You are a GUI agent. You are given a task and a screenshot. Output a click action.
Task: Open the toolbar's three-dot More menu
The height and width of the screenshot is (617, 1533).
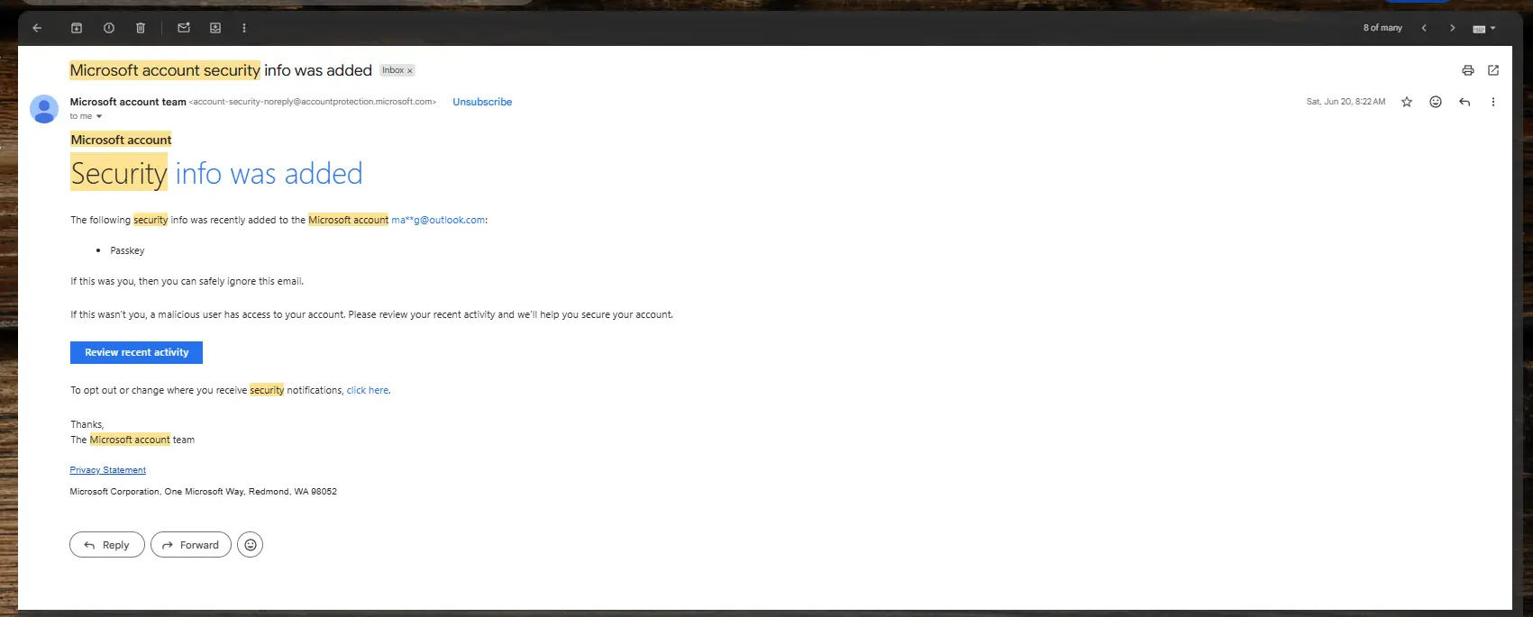[244, 28]
